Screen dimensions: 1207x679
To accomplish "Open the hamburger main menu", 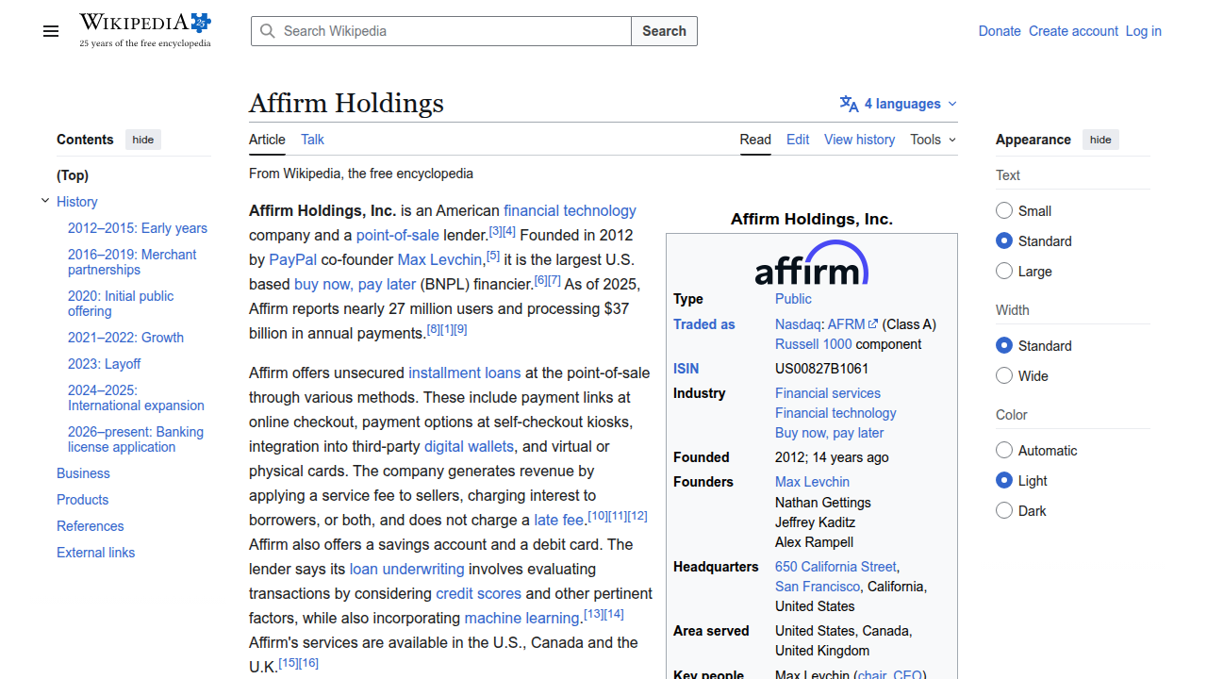I will coord(51,31).
